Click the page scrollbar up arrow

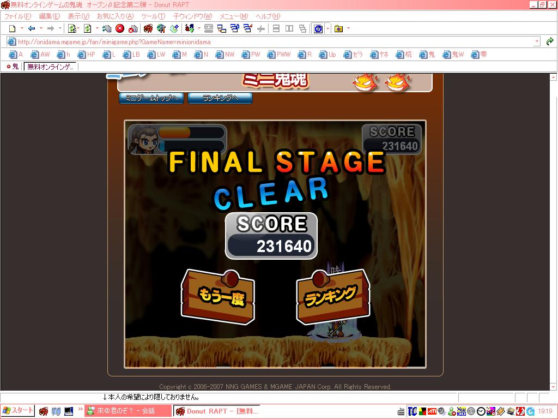(x=554, y=76)
